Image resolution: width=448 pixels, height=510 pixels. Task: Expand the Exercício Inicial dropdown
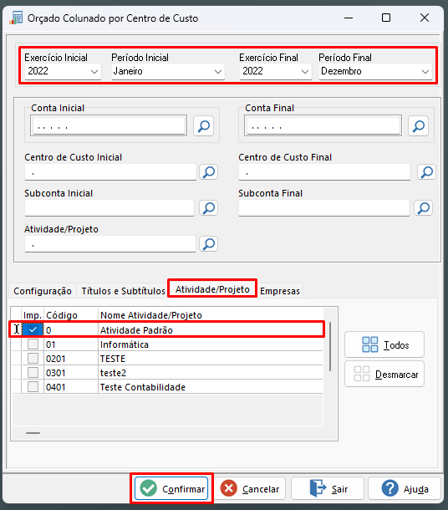click(94, 71)
